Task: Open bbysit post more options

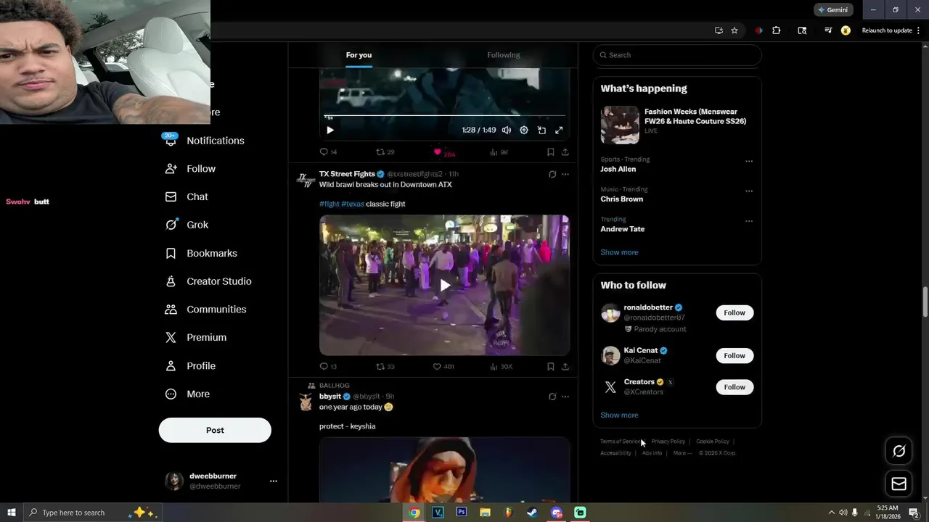Action: pos(565,397)
